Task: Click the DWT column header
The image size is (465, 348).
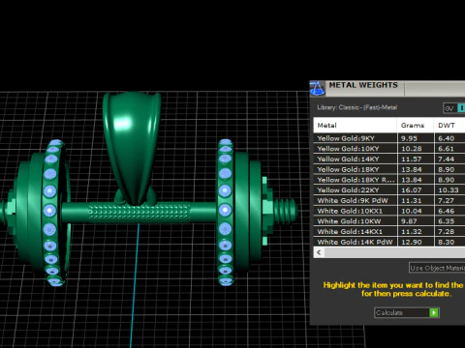Action: click(449, 126)
